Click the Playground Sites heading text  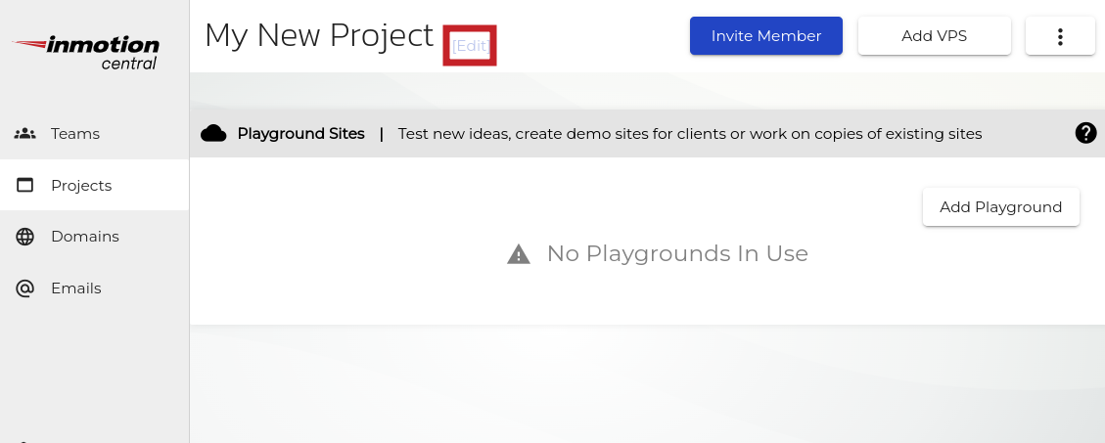coord(301,134)
